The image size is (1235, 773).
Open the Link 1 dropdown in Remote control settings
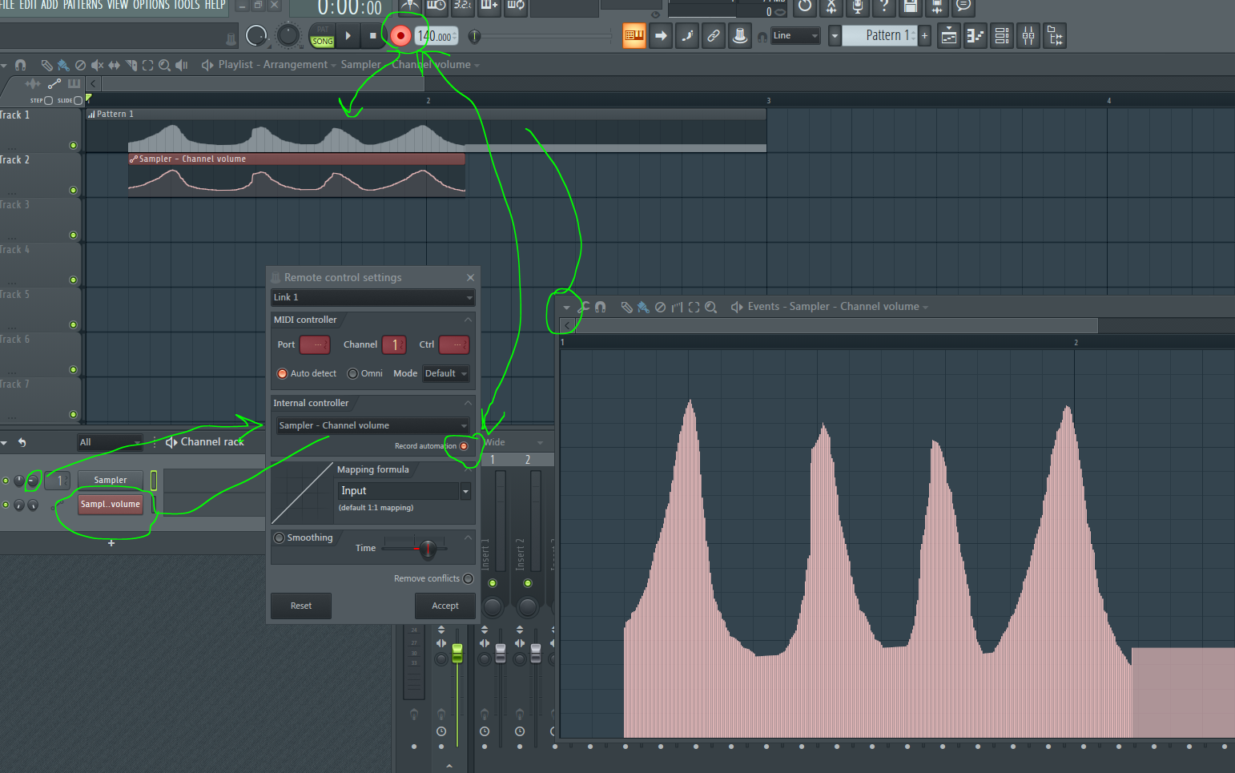click(373, 297)
